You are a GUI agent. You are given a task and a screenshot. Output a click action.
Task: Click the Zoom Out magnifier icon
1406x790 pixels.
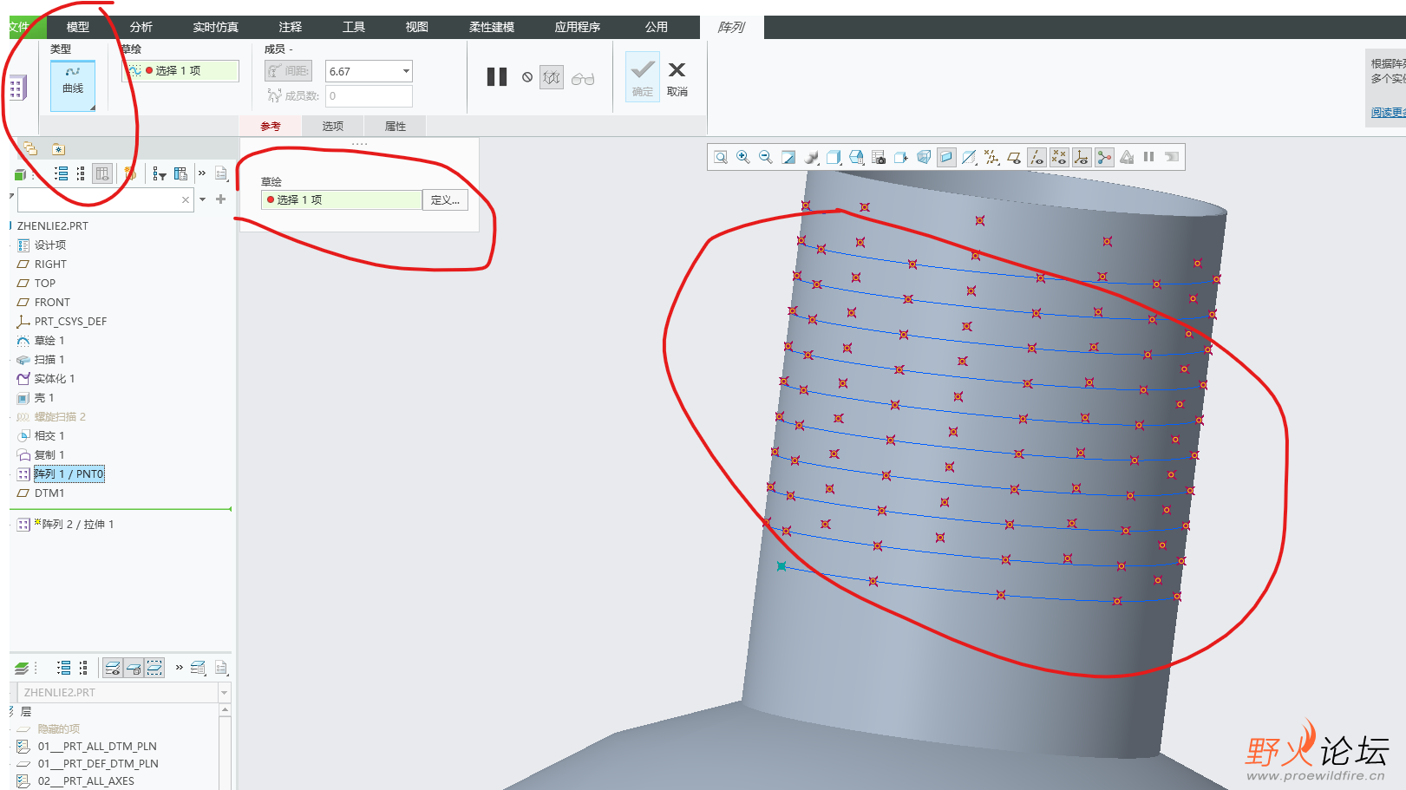coord(766,157)
